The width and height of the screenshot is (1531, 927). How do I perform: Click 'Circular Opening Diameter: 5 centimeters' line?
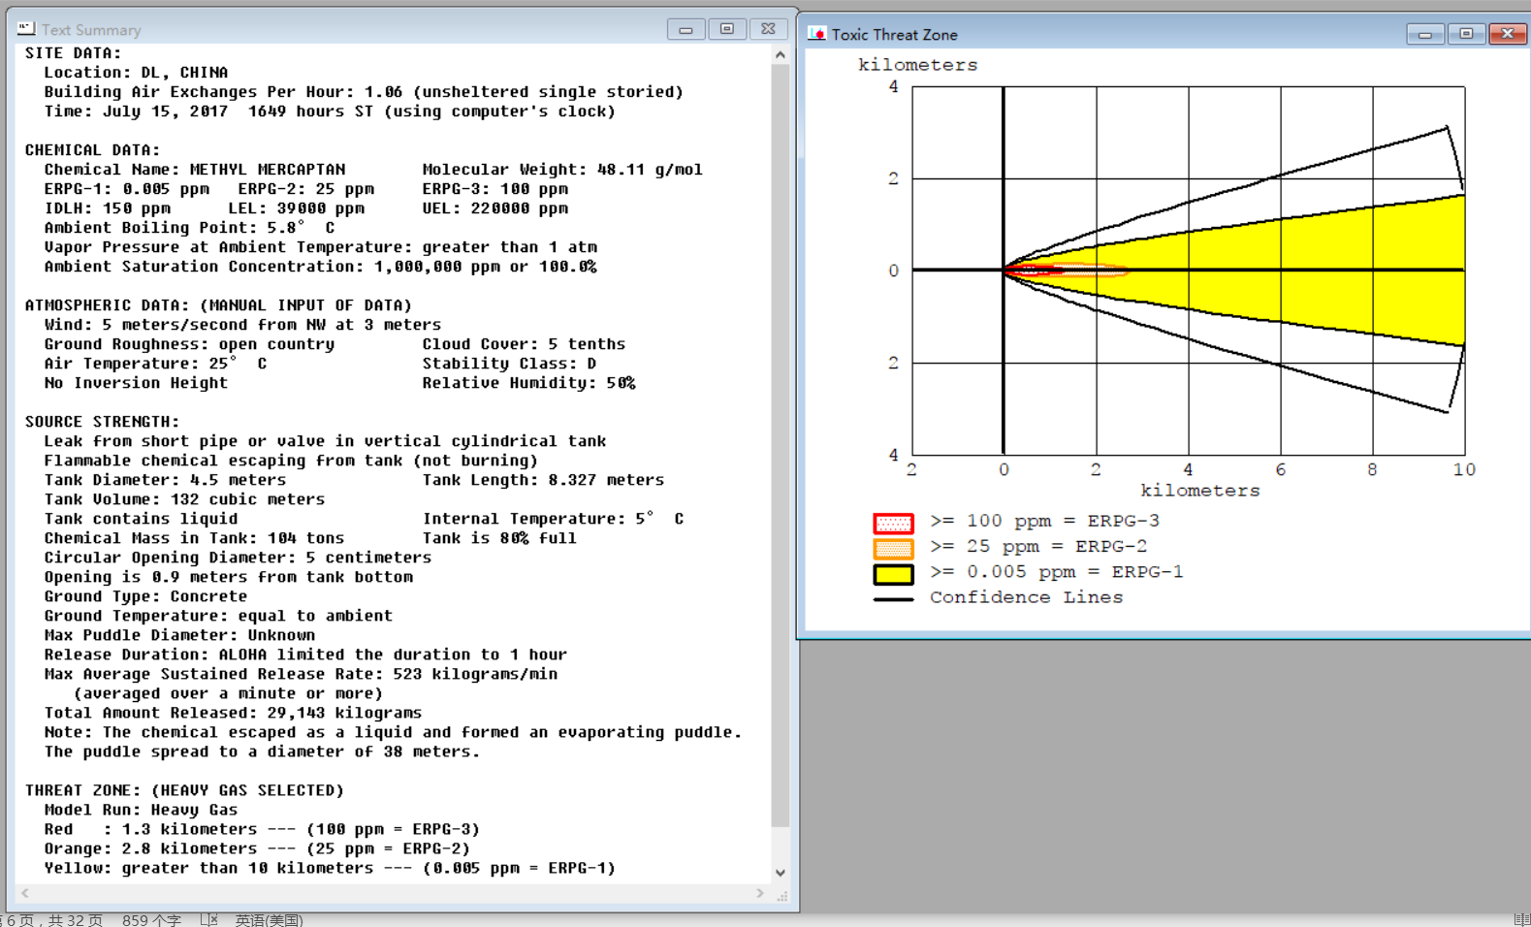click(238, 558)
